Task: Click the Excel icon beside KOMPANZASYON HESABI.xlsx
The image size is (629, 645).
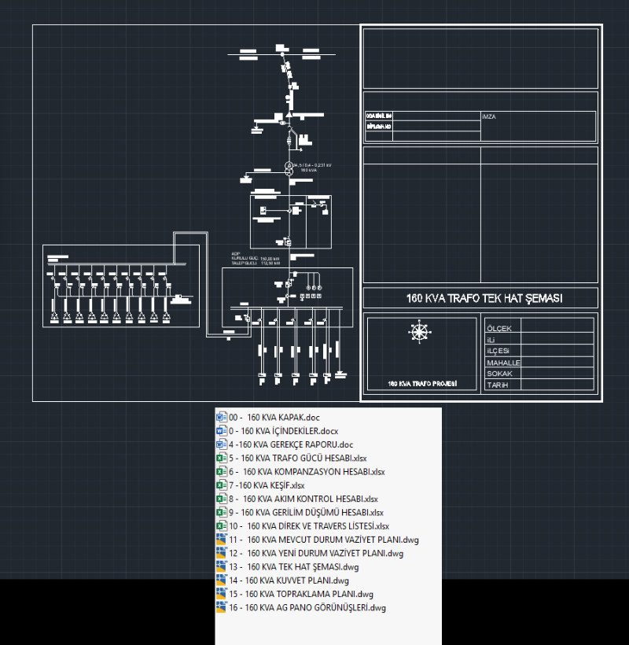Action: 221,472
